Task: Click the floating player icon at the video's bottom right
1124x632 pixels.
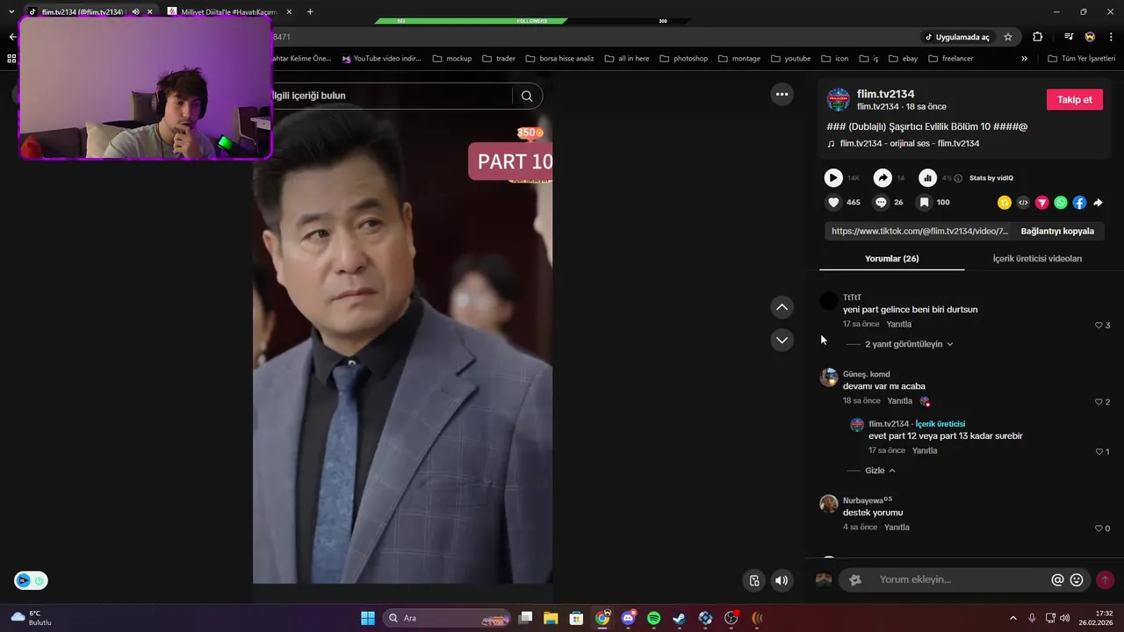Action: 754,580
